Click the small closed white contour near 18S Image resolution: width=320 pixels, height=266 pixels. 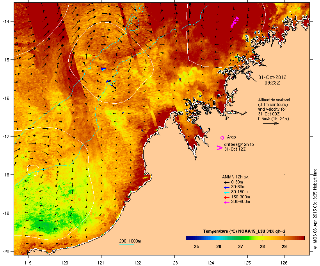(33, 170)
